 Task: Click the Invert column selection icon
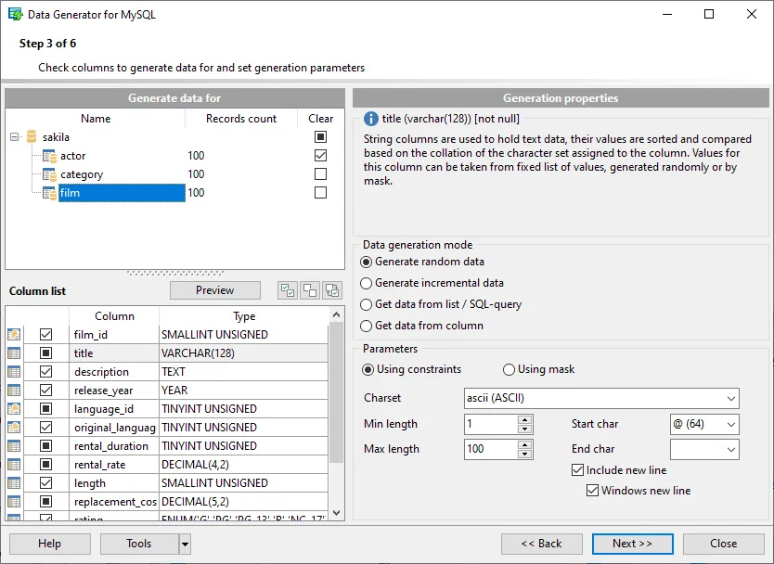point(332,290)
